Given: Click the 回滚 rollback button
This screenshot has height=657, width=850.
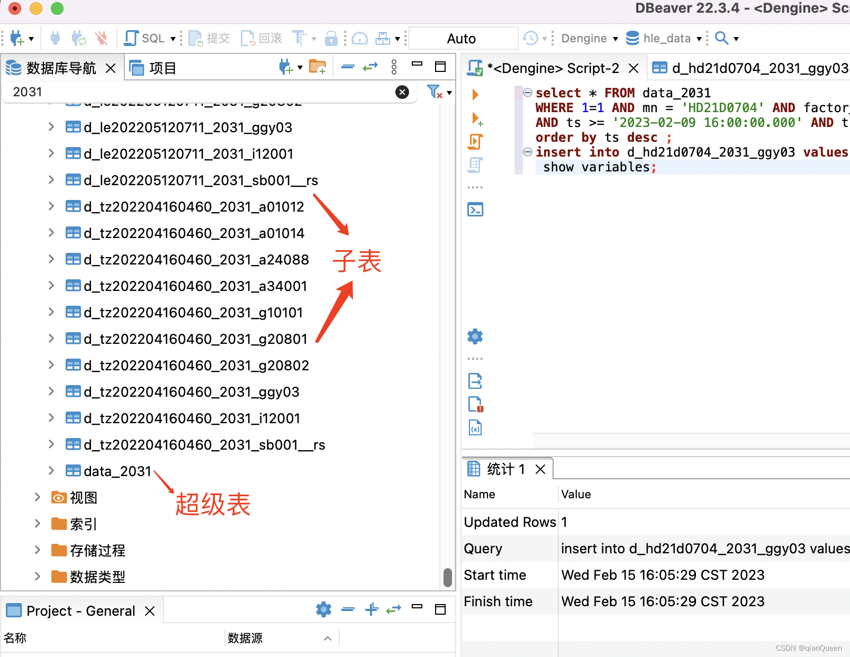Looking at the screenshot, I should coord(261,38).
